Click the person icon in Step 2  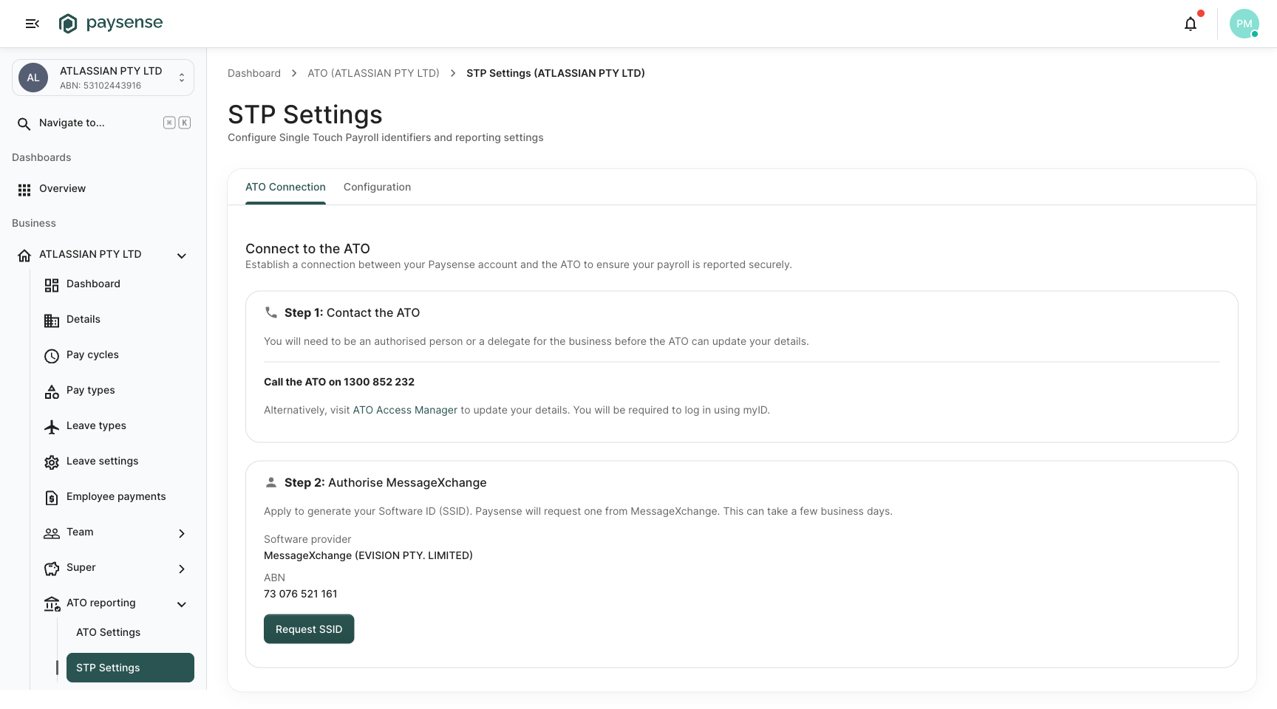(x=271, y=482)
